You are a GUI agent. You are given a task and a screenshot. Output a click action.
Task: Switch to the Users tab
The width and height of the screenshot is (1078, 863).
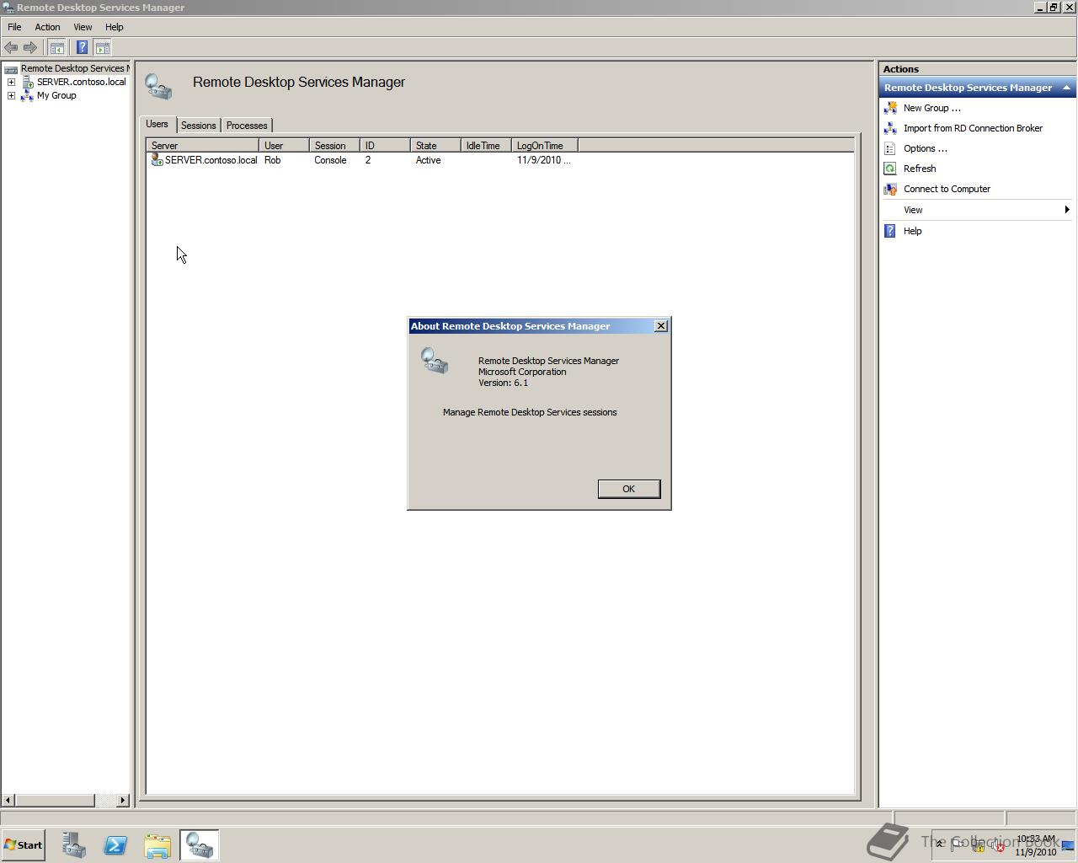coord(157,124)
